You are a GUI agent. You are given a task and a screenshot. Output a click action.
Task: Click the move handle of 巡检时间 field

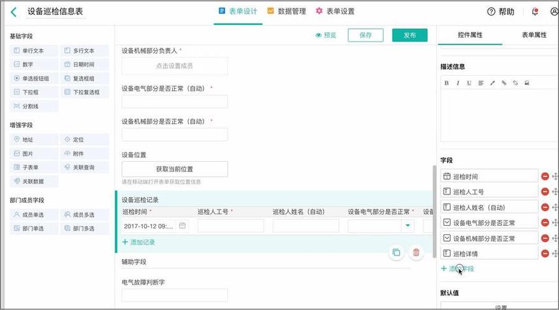point(555,176)
